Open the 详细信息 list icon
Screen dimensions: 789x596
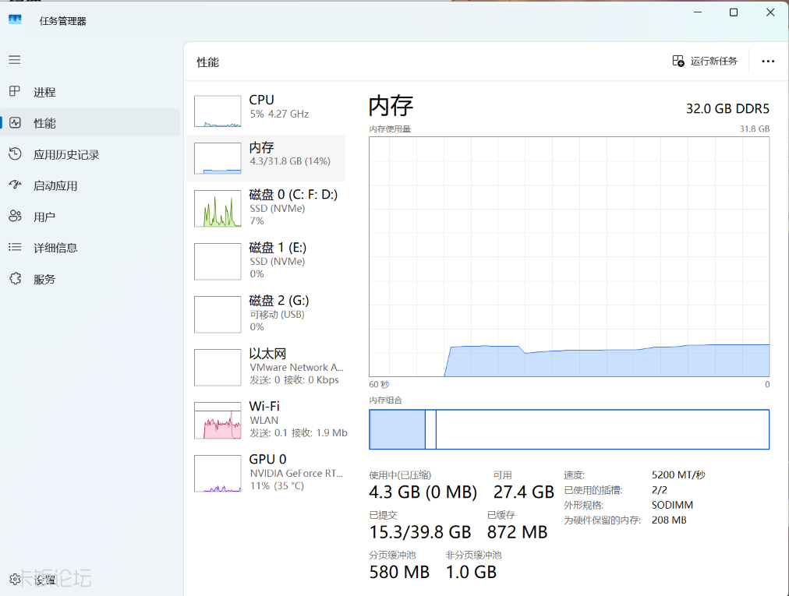click(15, 247)
